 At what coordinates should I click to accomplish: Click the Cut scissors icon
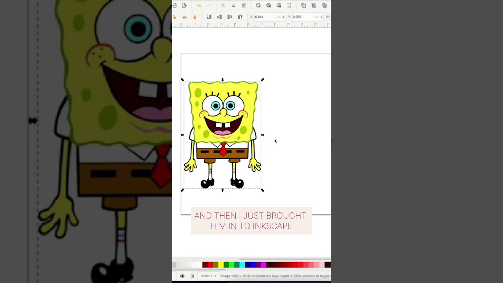[x=233, y=6]
